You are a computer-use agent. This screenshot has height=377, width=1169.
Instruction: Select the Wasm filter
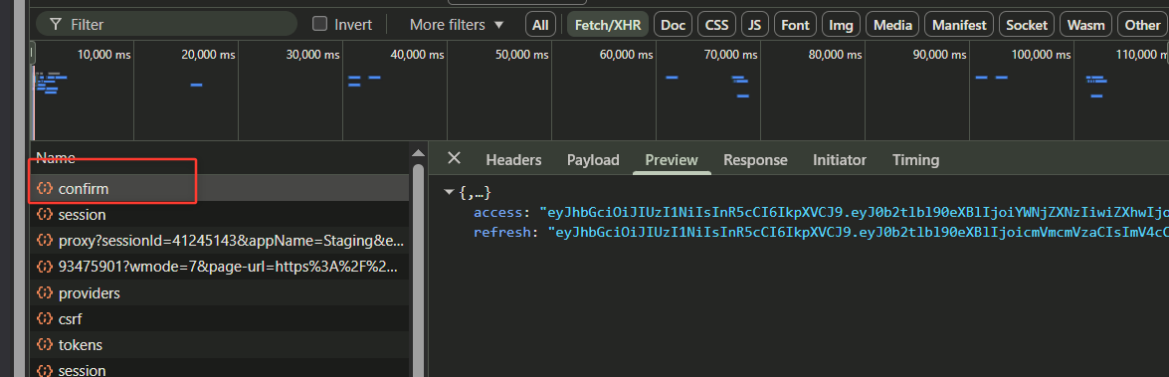pos(1085,25)
